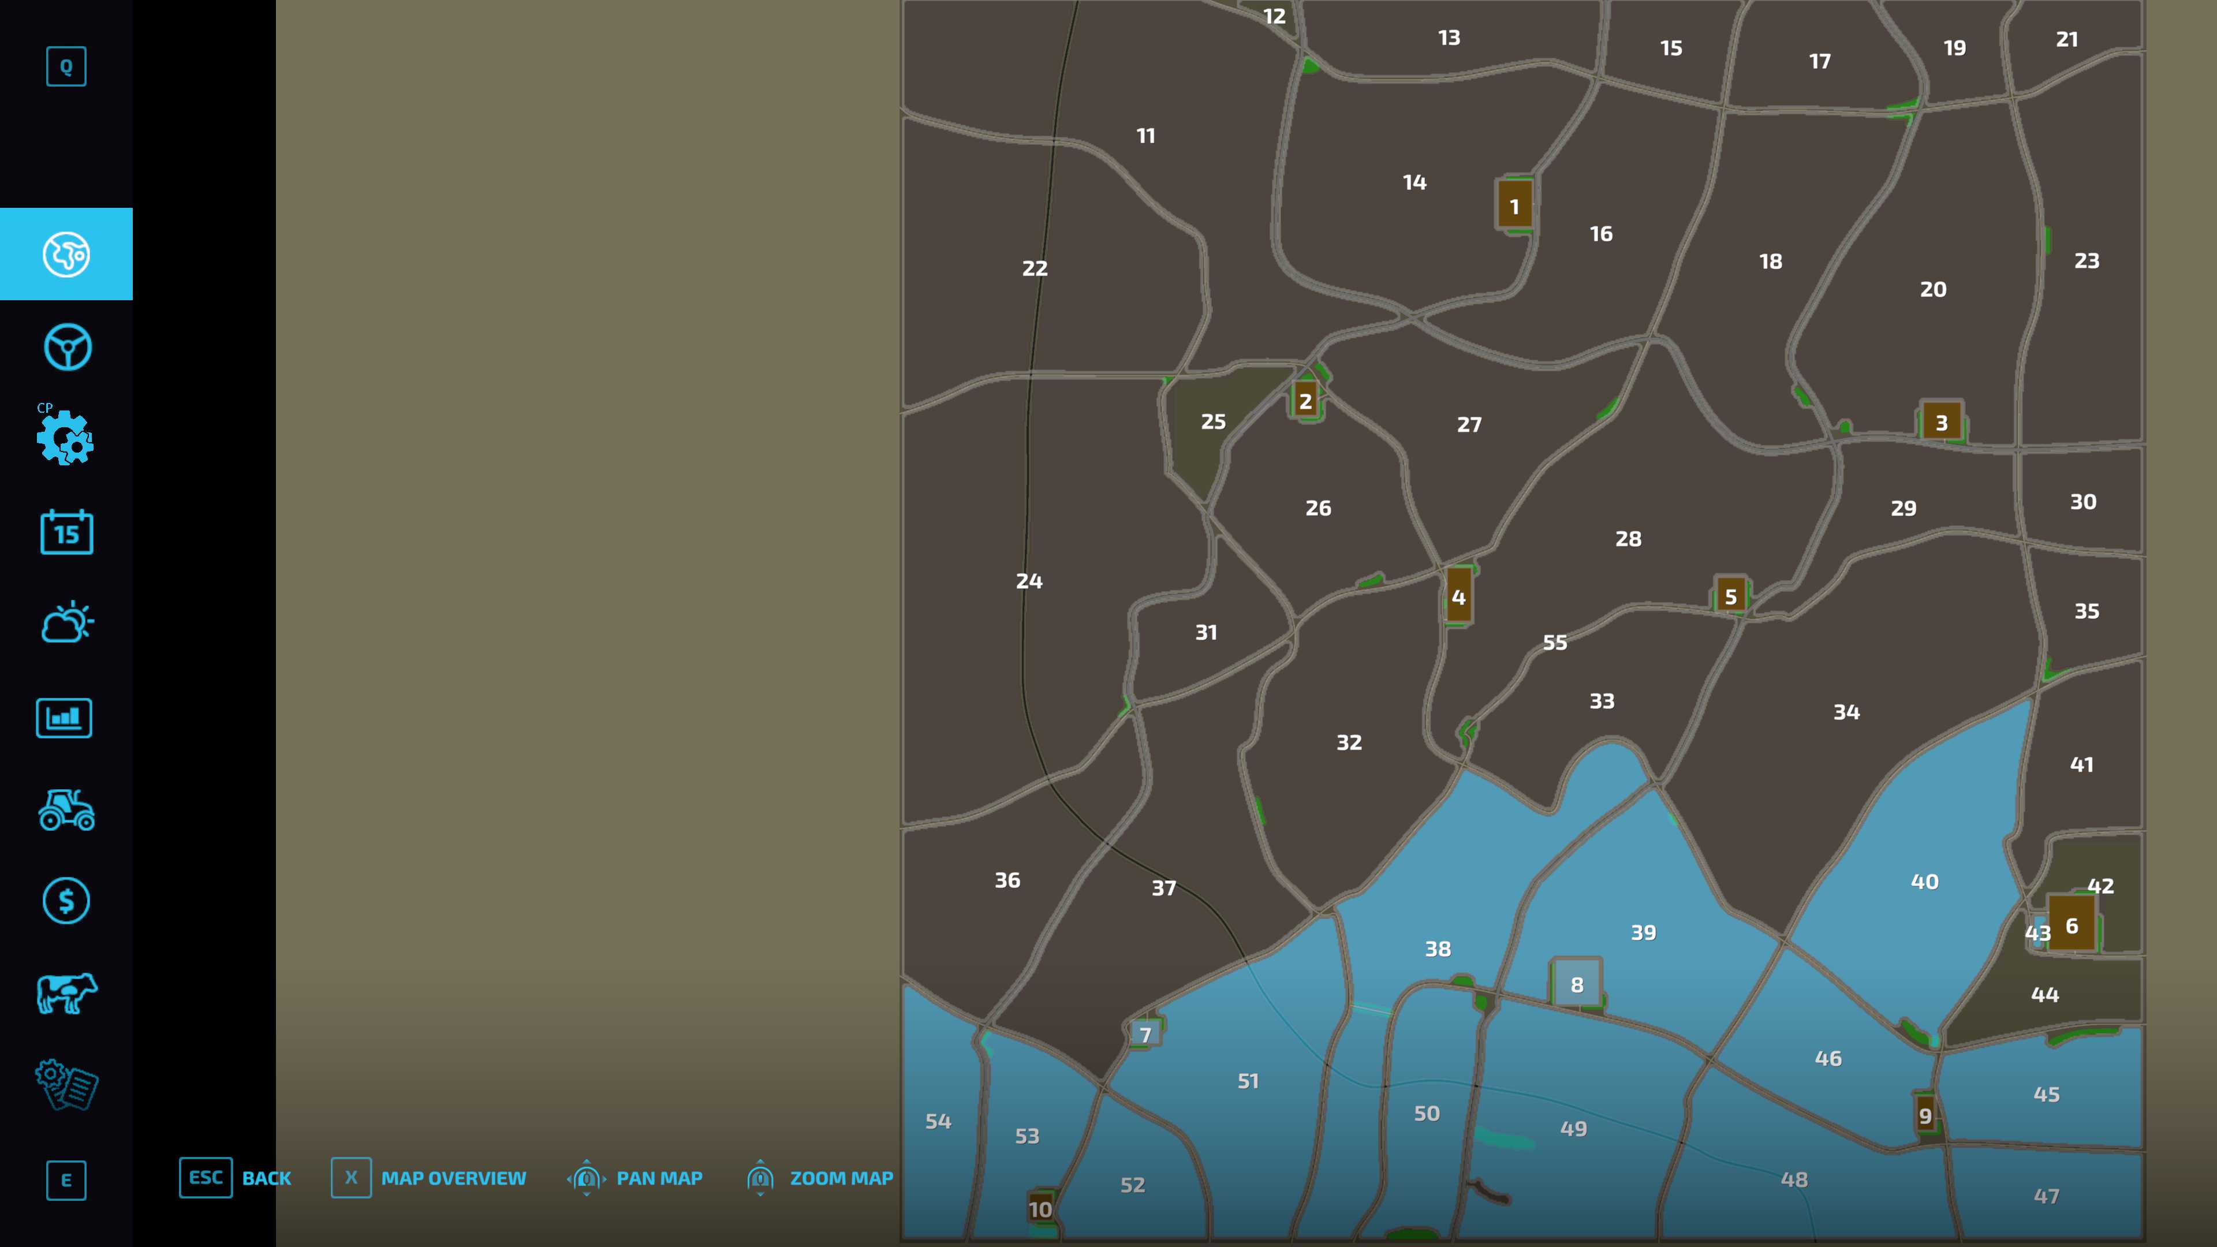The width and height of the screenshot is (2217, 1247).
Task: Click field number 33 on the map
Action: coord(1602,700)
